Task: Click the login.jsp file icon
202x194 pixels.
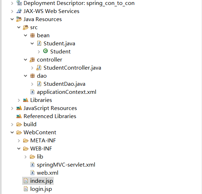Action: click(x=26, y=189)
